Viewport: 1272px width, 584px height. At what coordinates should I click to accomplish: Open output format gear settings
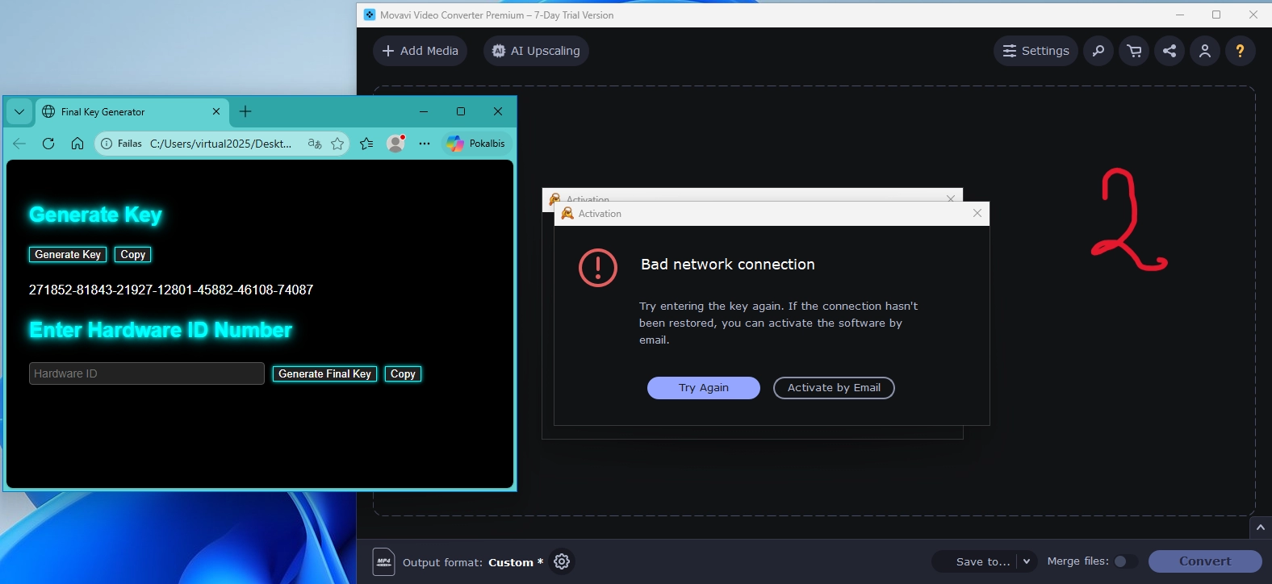click(562, 561)
